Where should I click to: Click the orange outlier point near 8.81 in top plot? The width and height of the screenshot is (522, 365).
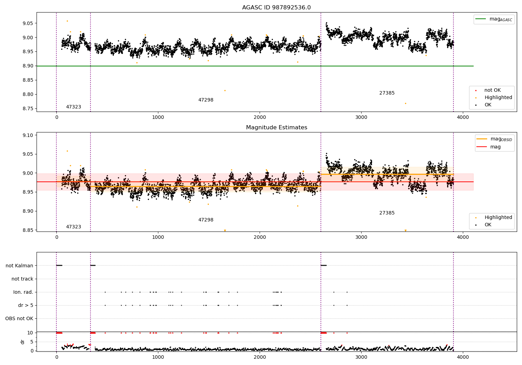coord(225,90)
